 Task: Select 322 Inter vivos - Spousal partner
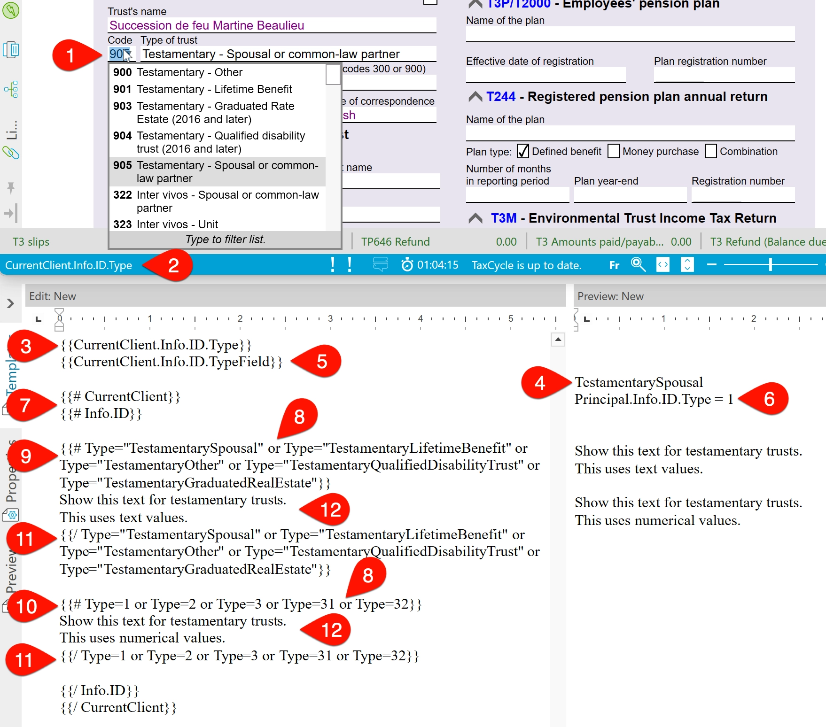click(217, 201)
